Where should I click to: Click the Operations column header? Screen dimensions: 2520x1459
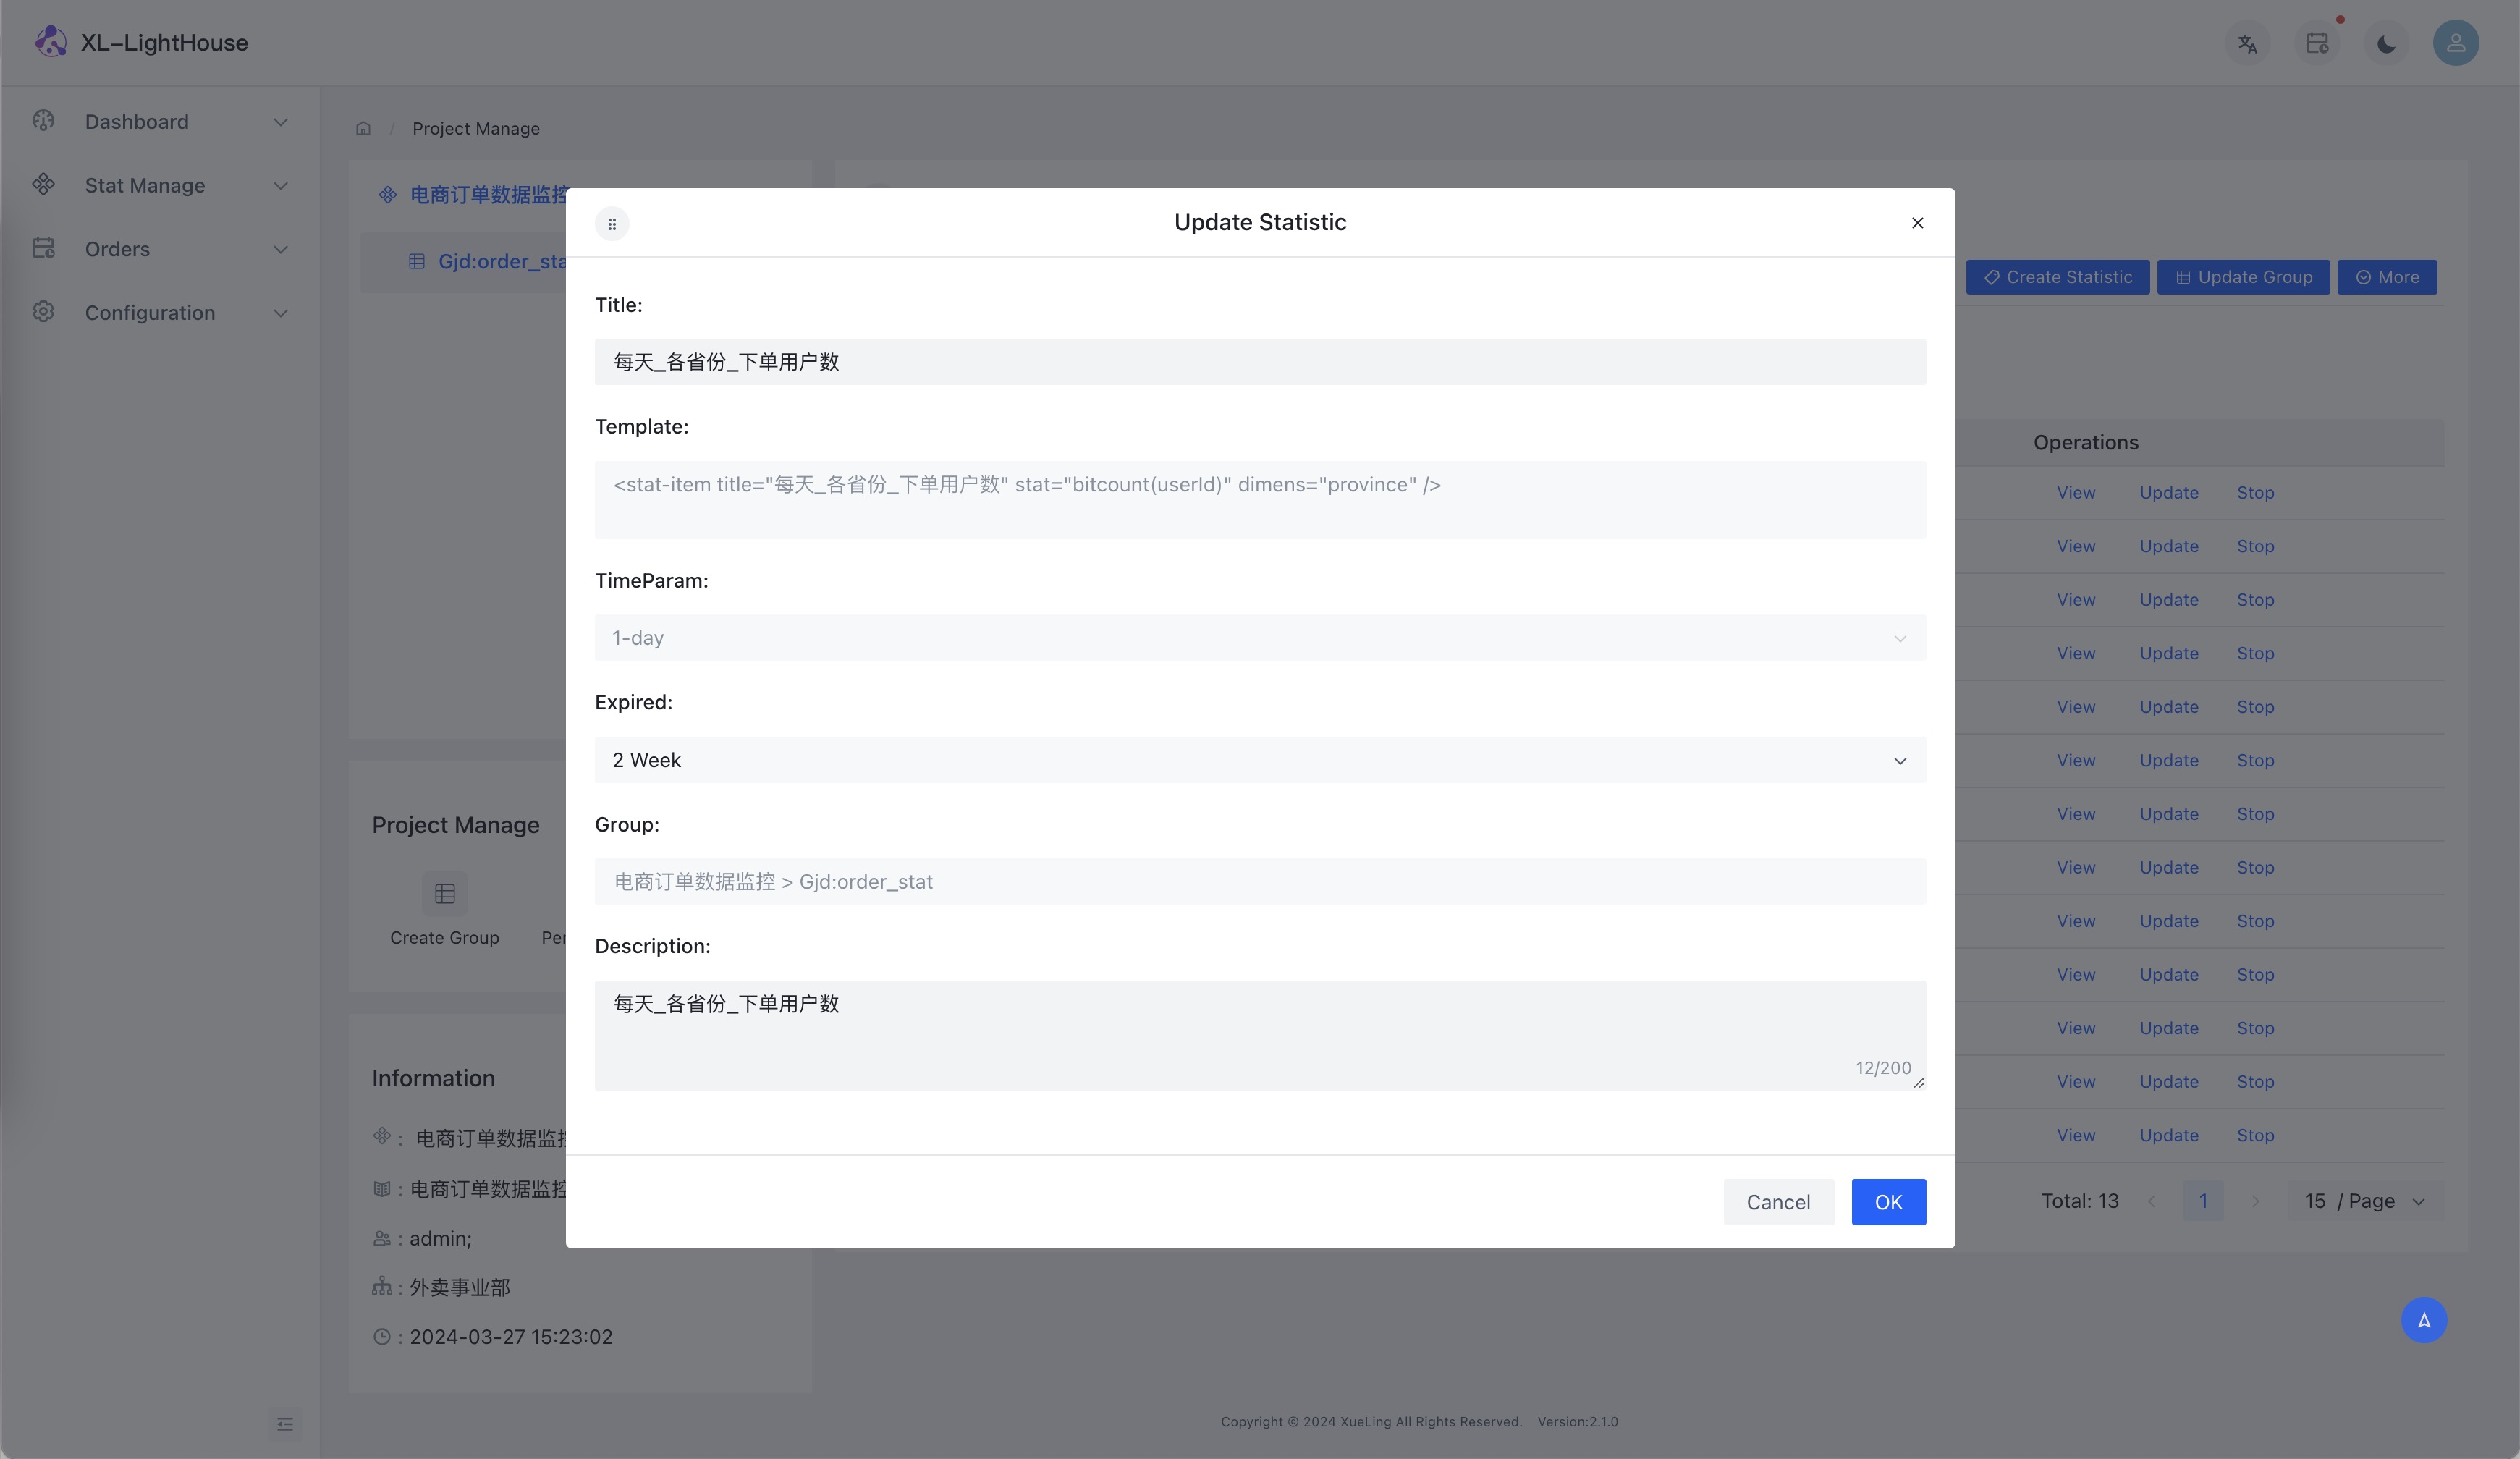[2086, 442]
